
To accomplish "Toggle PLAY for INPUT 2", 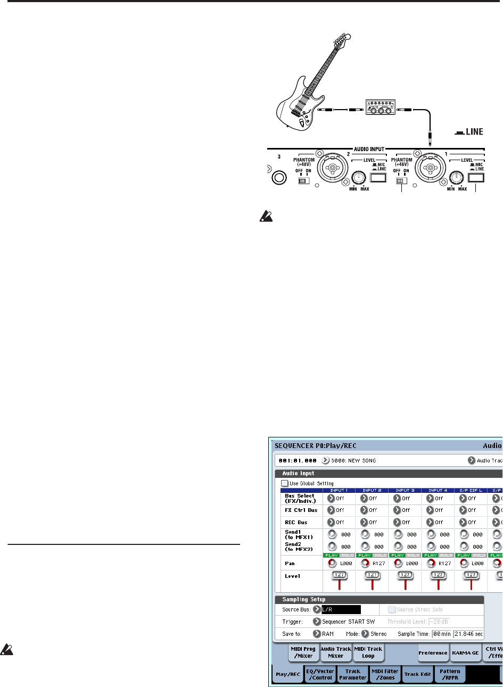I will tap(364, 555).
